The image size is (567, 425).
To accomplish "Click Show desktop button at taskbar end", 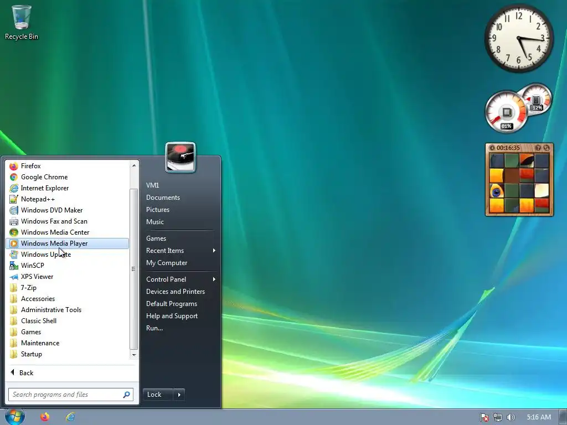I will tap(563, 417).
